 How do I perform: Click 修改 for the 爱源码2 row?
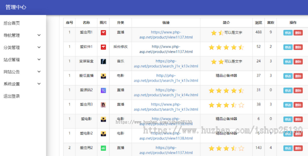point(288,91)
